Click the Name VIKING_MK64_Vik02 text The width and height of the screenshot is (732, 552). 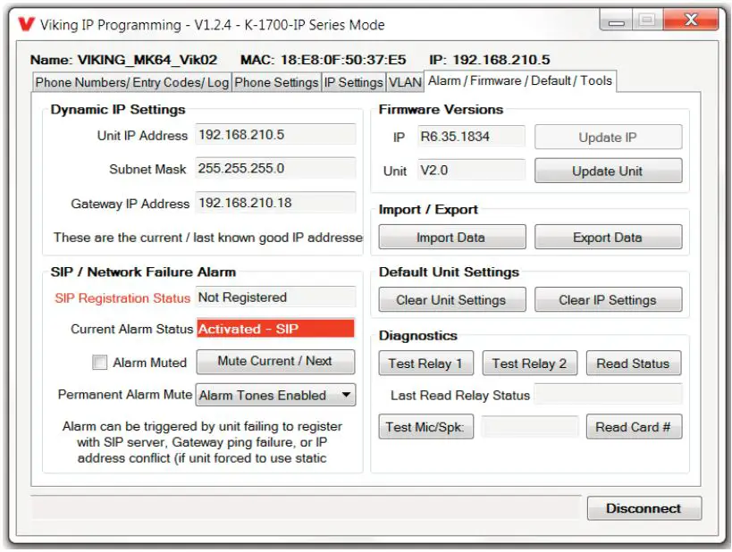pyautogui.click(x=123, y=60)
